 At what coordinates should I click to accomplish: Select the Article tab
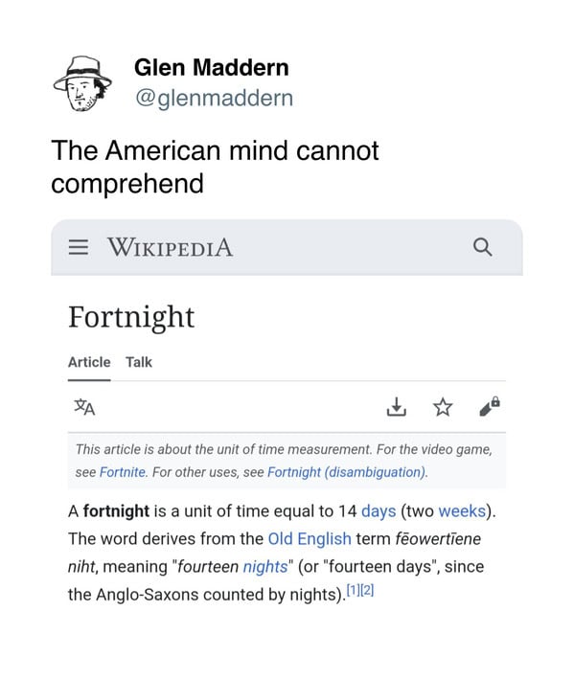(89, 362)
